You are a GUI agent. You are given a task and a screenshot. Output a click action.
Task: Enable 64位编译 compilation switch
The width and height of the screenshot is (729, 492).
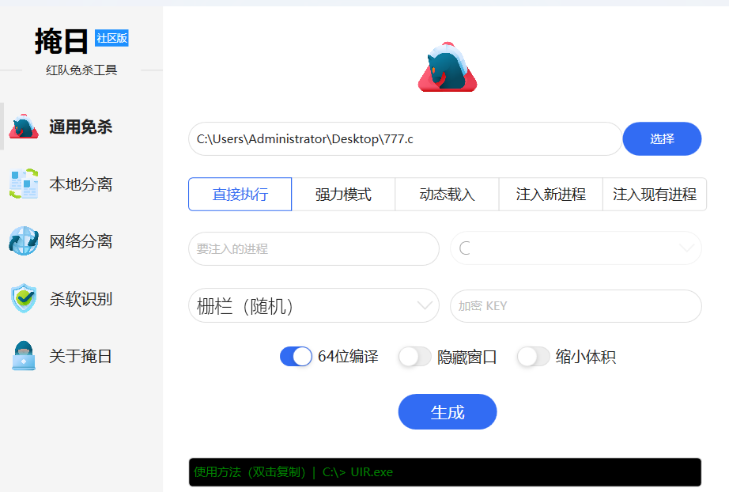coord(296,357)
